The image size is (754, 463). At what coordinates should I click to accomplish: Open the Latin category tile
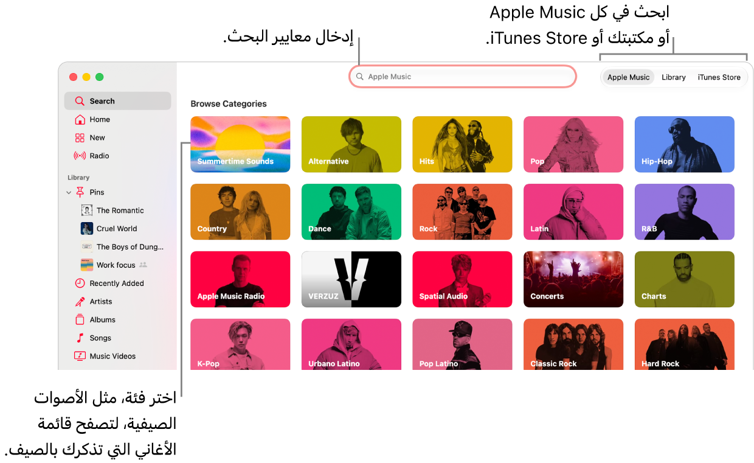point(573,212)
